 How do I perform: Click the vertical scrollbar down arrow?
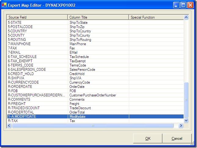[x=186, y=121]
